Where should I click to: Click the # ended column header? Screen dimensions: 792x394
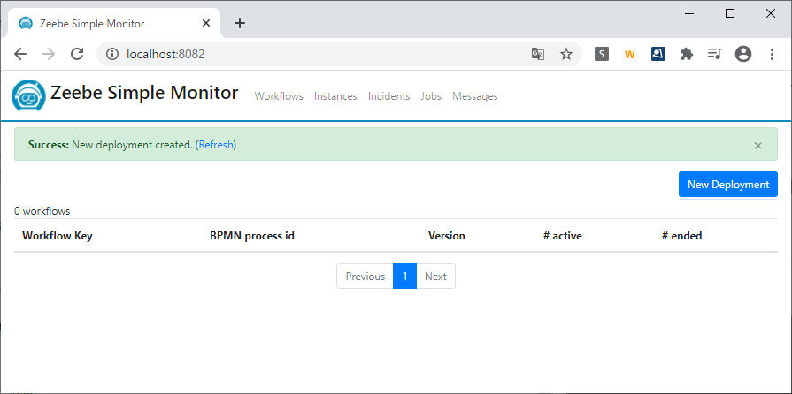pyautogui.click(x=682, y=236)
